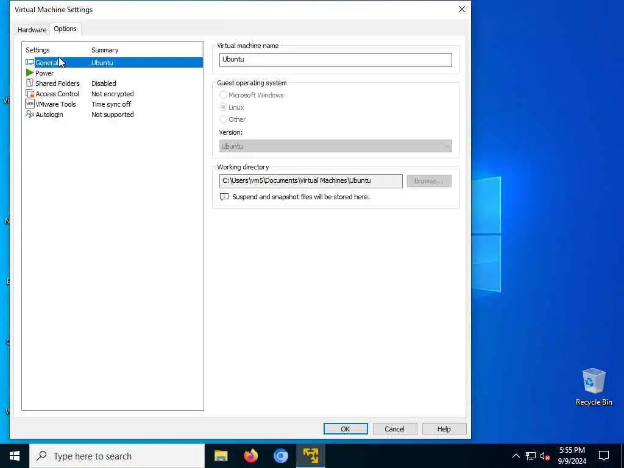Launch Firefox from the taskbar
The image size is (624, 468).
pyautogui.click(x=250, y=456)
